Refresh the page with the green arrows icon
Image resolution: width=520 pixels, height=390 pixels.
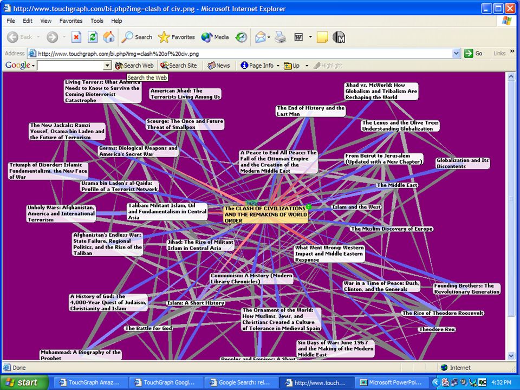click(x=93, y=37)
